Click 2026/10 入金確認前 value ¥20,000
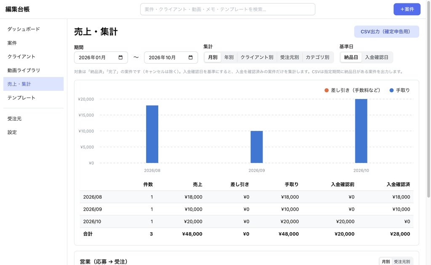Screen dimensions: 431x265 click(x=345, y=222)
